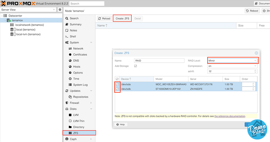Click the Updates refresh icon
The height and width of the screenshot is (142, 270).
67,91
